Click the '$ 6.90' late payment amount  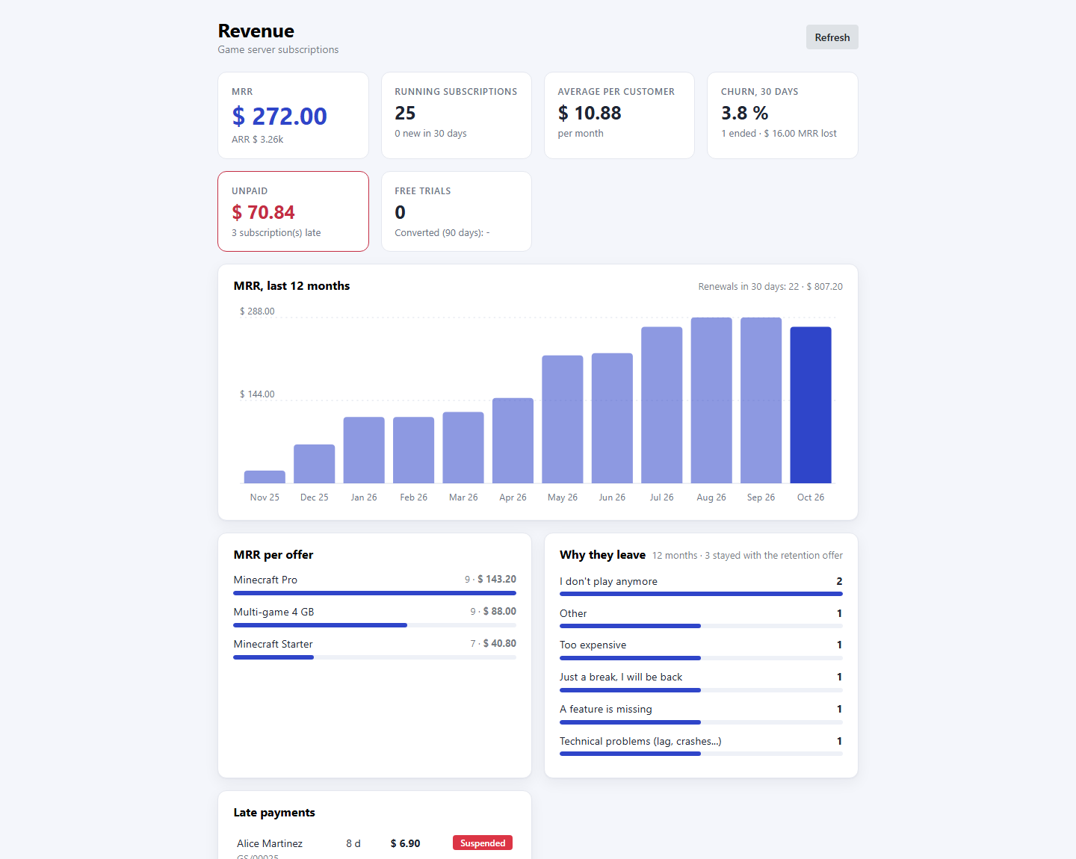coord(405,843)
